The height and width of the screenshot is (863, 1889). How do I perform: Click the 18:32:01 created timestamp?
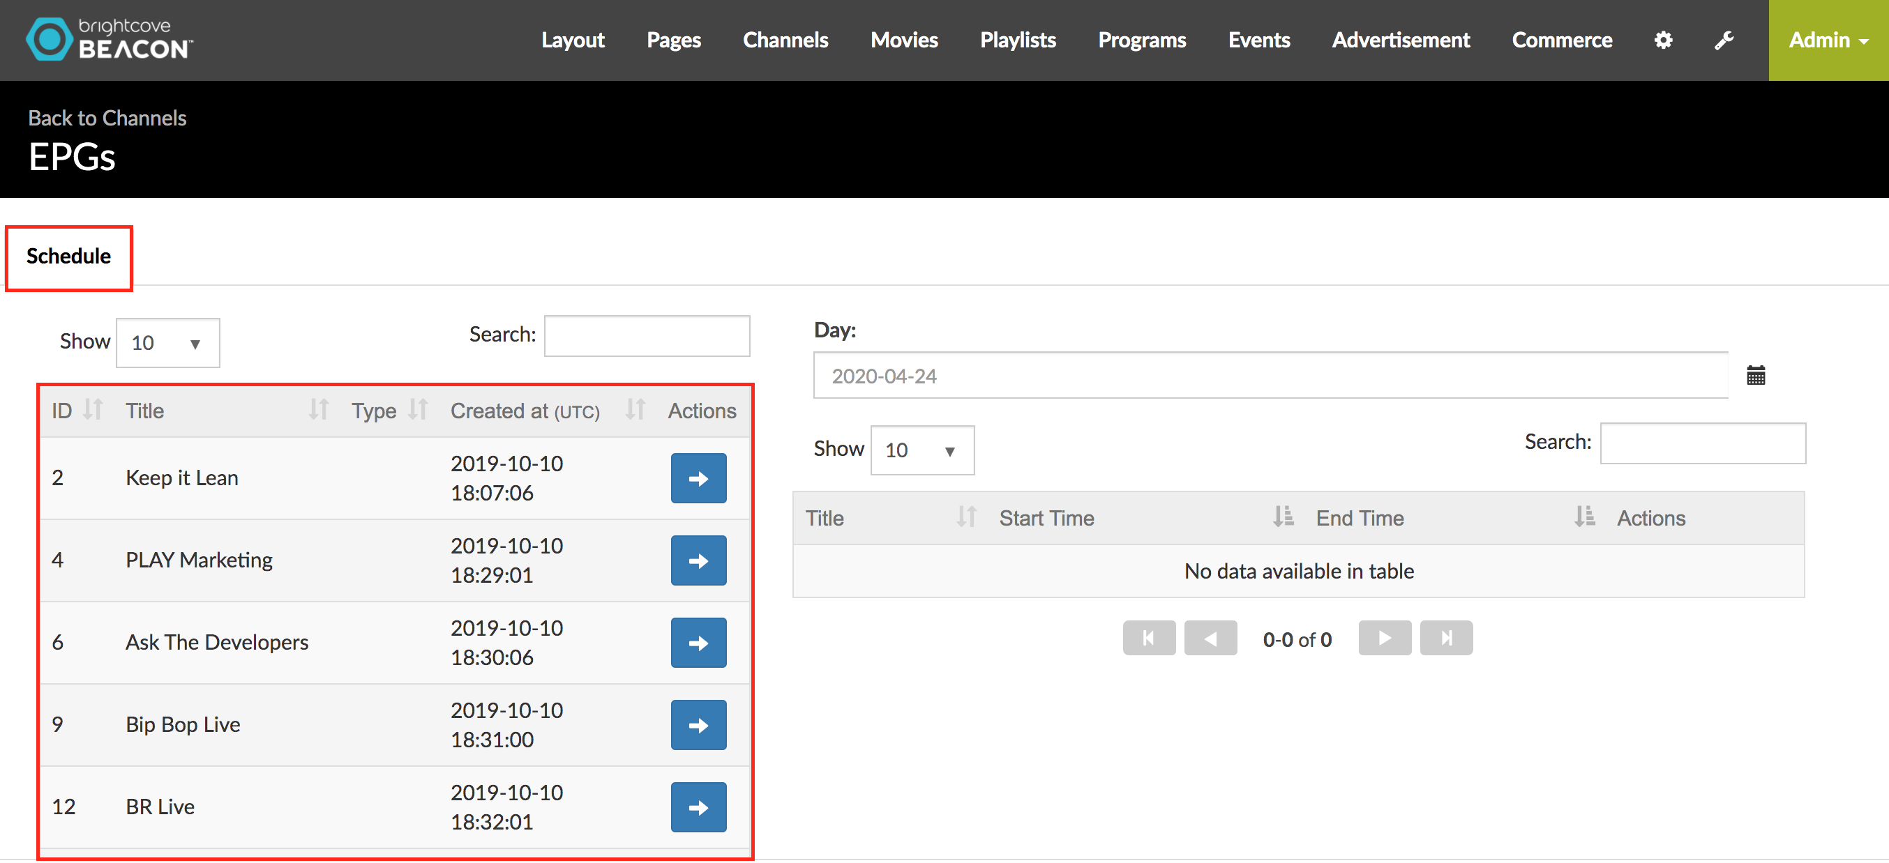492,821
